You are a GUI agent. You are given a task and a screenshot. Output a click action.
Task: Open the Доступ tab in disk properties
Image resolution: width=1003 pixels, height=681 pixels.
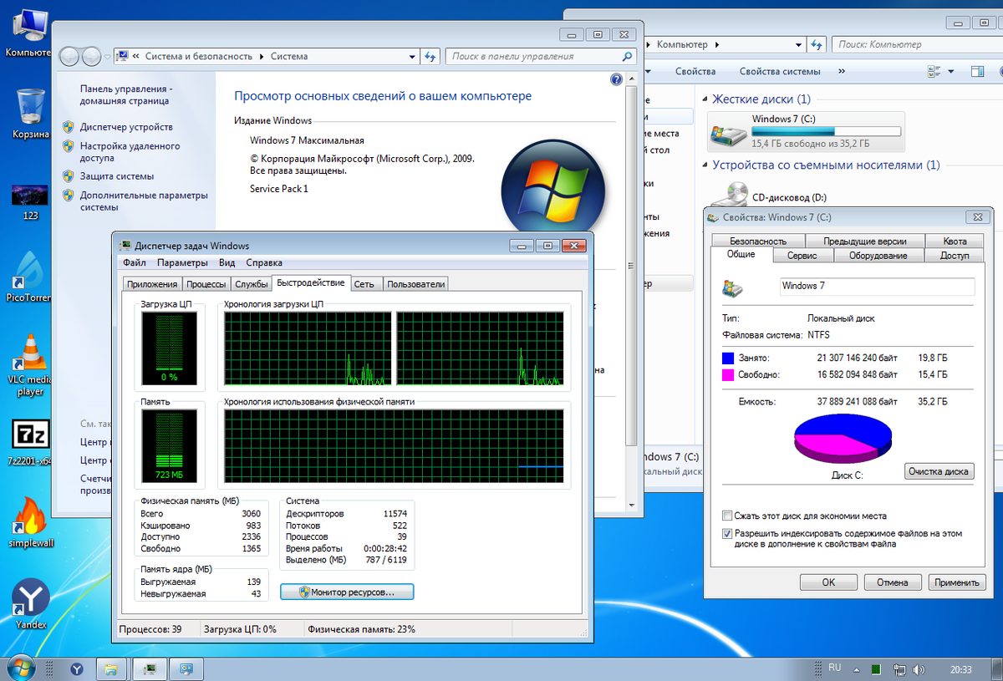(x=955, y=256)
